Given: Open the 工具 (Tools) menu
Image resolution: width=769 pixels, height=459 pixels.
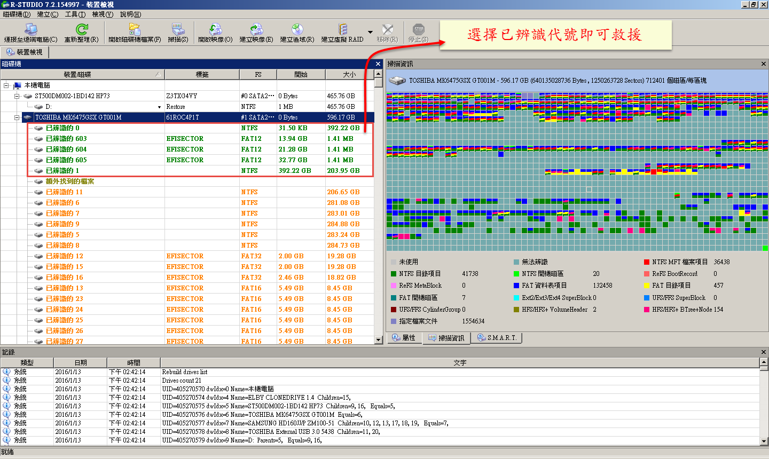Looking at the screenshot, I should (x=75, y=14).
